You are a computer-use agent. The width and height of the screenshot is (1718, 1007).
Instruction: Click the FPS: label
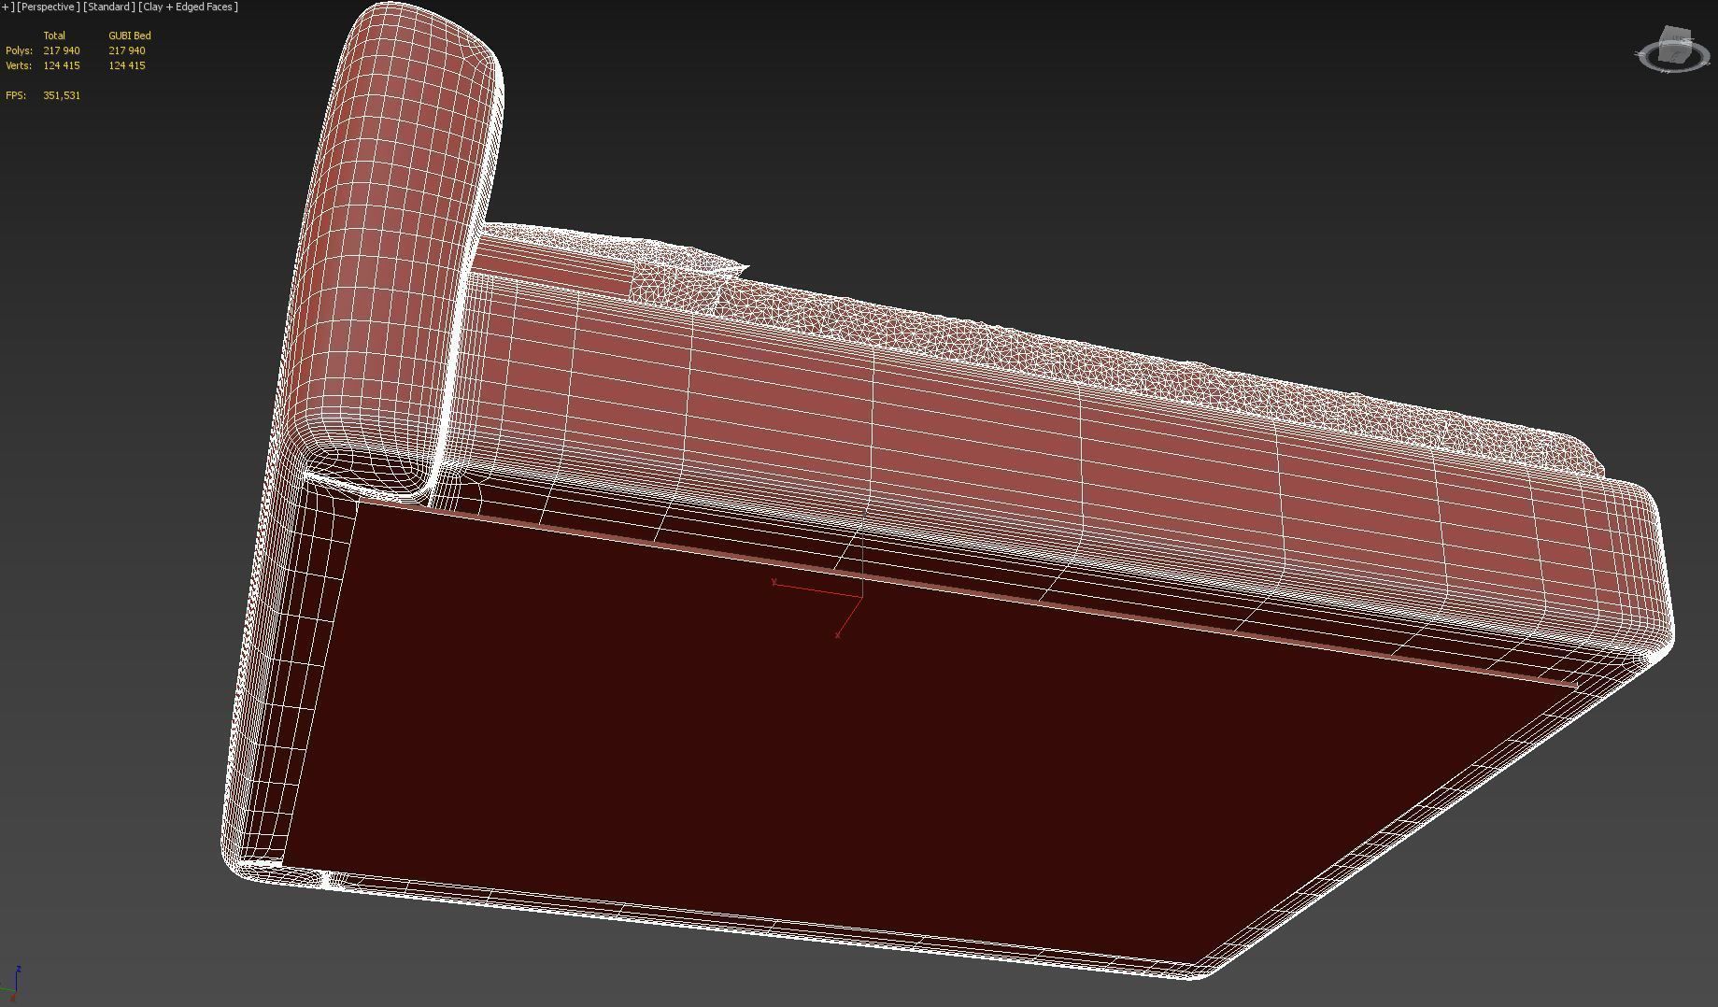16,95
